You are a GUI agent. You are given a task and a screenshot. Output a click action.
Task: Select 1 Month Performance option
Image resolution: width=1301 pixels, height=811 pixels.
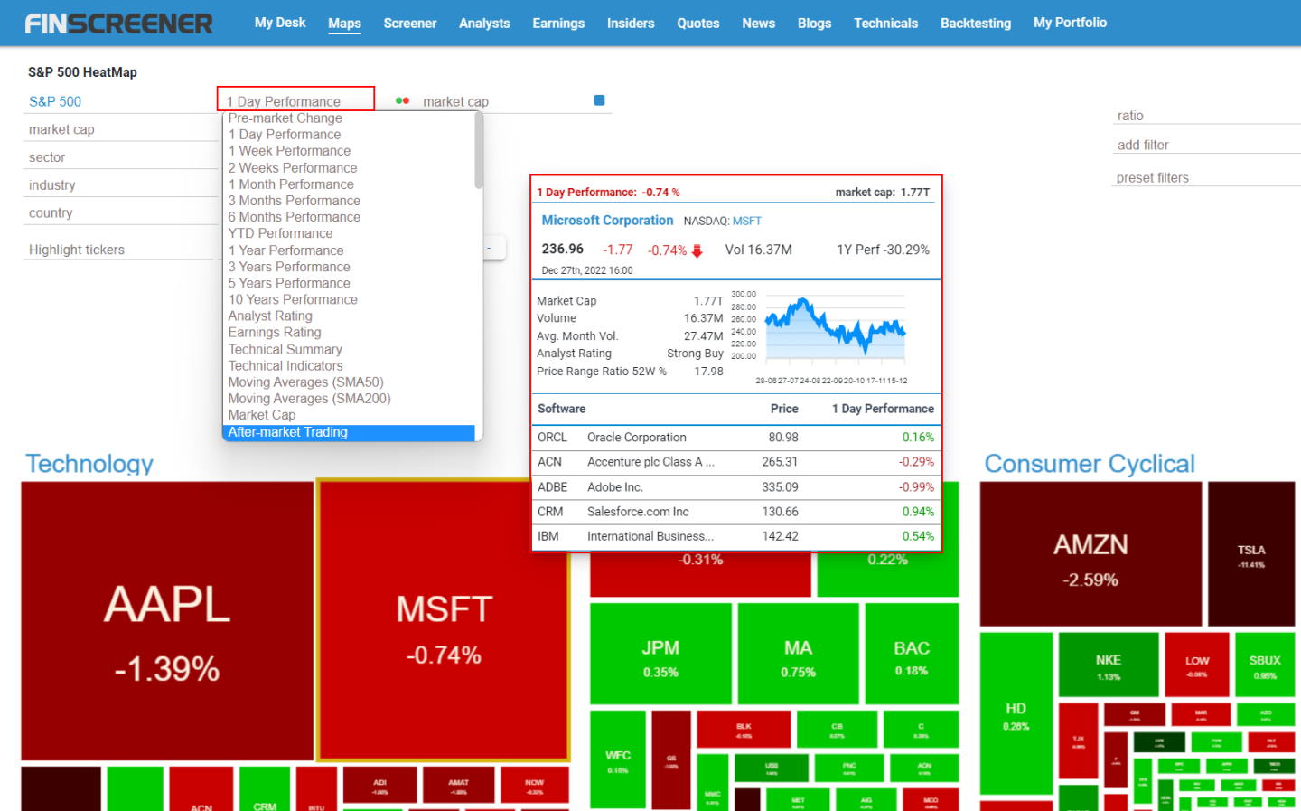pos(349,184)
